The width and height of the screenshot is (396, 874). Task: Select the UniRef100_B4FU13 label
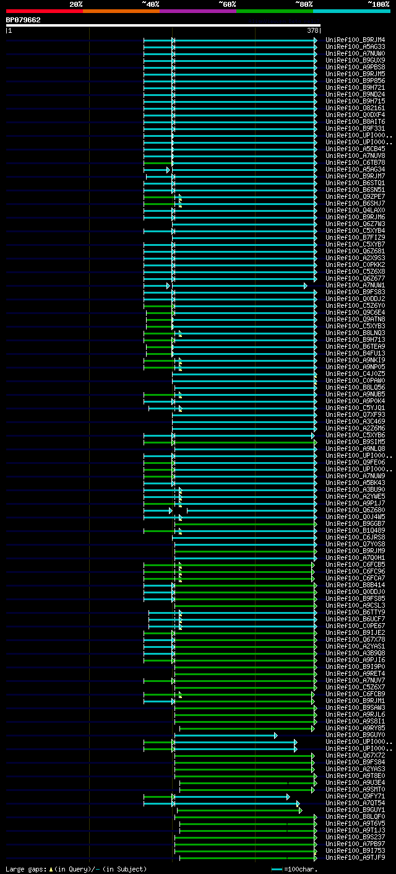pyautogui.click(x=355, y=353)
